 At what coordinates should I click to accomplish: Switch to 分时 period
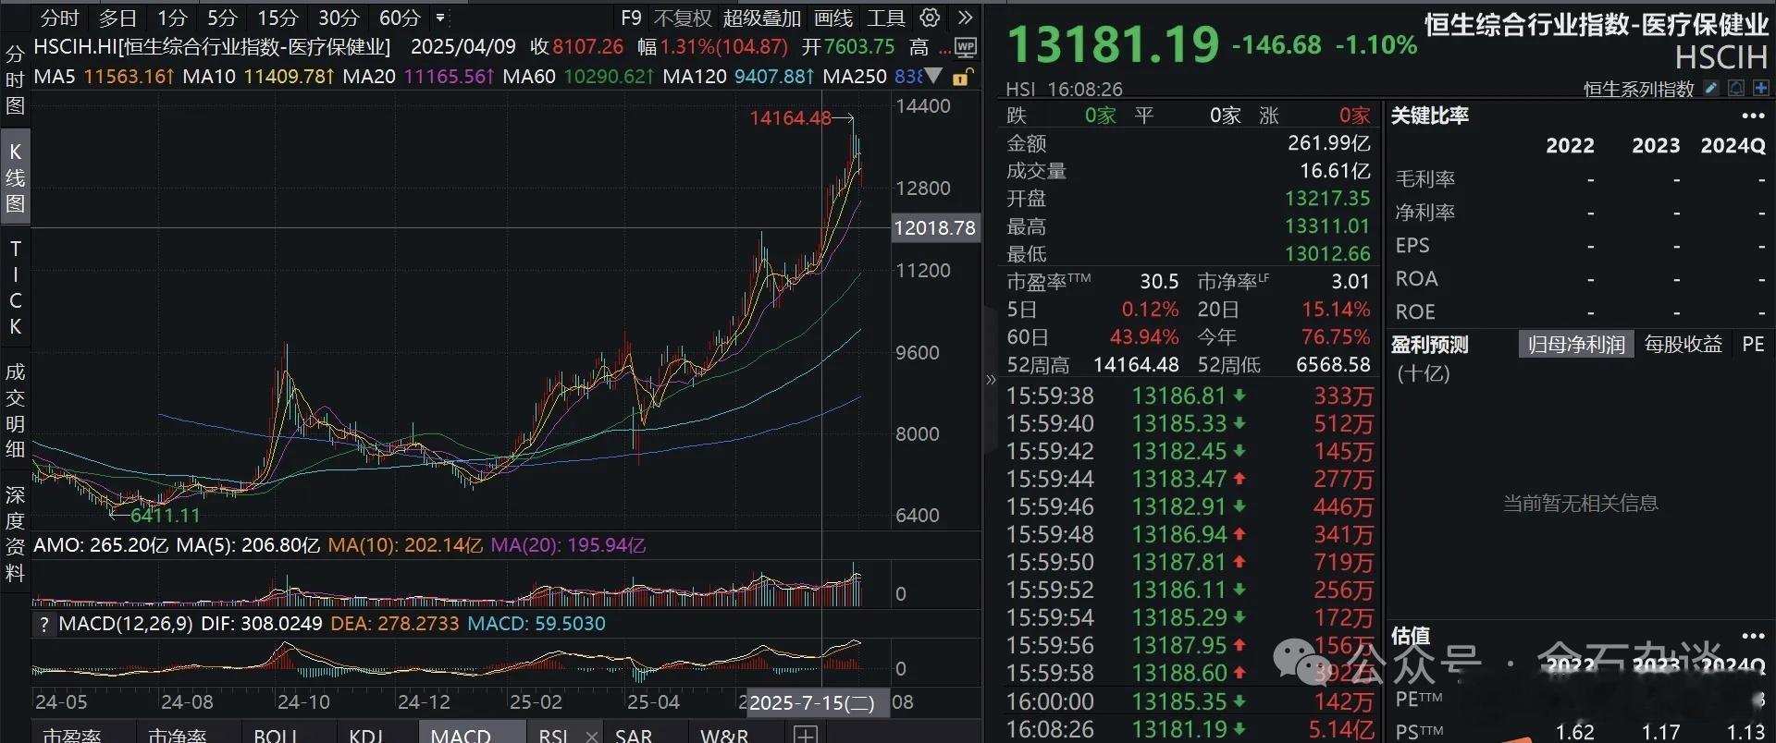click(60, 18)
